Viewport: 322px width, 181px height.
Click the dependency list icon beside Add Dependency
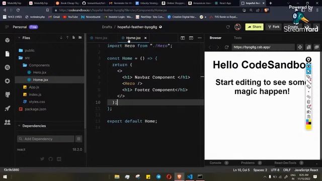point(78,139)
